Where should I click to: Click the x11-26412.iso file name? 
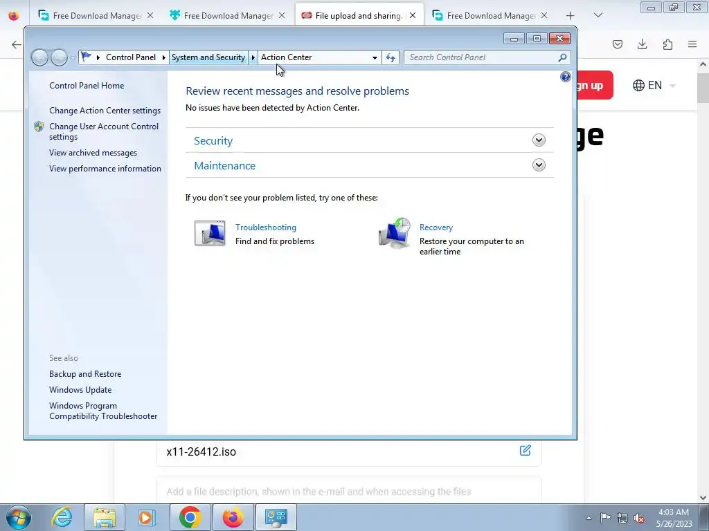click(201, 451)
